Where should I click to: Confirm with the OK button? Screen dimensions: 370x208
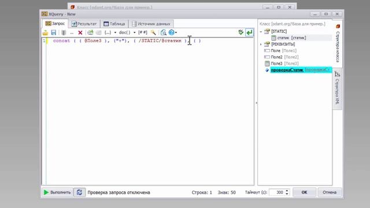point(305,192)
